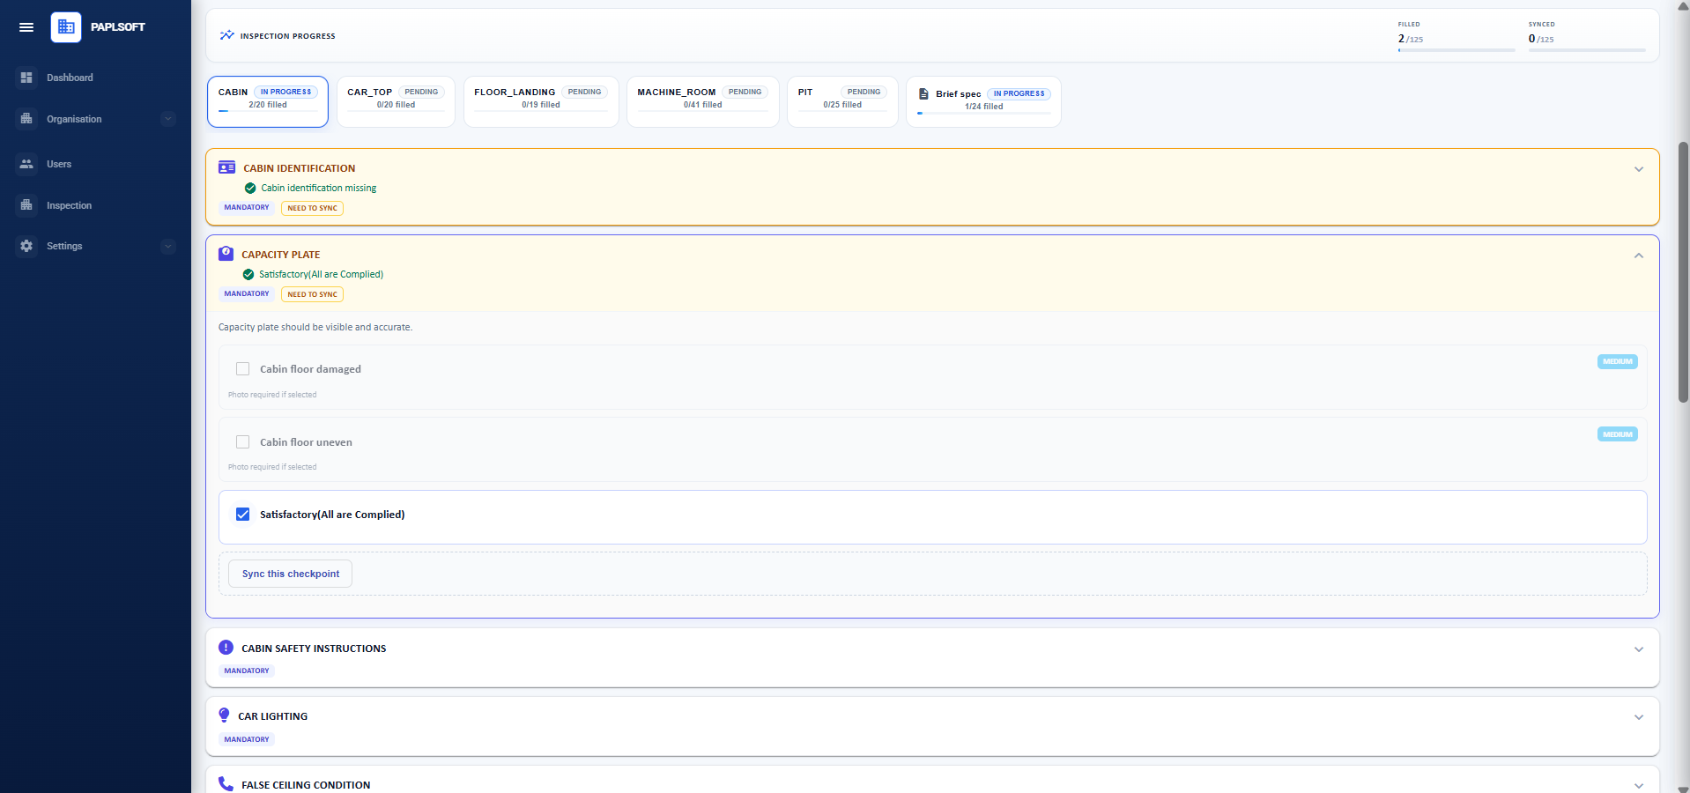The width and height of the screenshot is (1690, 793).
Task: Switch to the FLOOR_LANDING tab
Action: click(x=541, y=101)
